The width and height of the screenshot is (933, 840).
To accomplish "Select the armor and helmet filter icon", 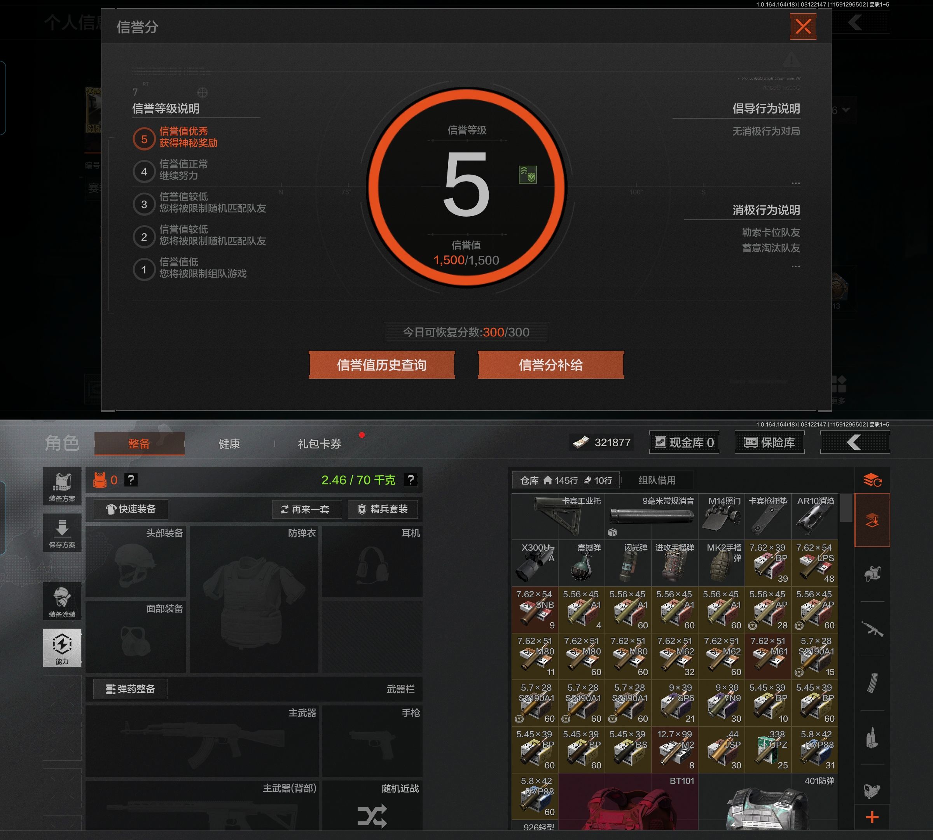I will (x=872, y=574).
